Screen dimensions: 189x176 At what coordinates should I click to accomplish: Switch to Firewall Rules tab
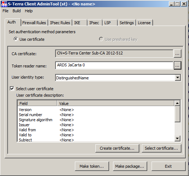[x=34, y=23]
